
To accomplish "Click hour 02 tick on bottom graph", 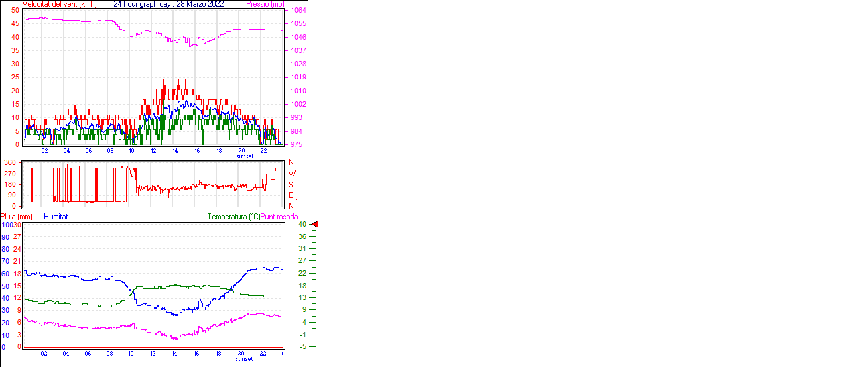I will coord(44,354).
